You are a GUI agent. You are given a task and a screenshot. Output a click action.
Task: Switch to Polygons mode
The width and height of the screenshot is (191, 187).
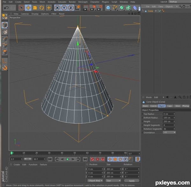5,52
